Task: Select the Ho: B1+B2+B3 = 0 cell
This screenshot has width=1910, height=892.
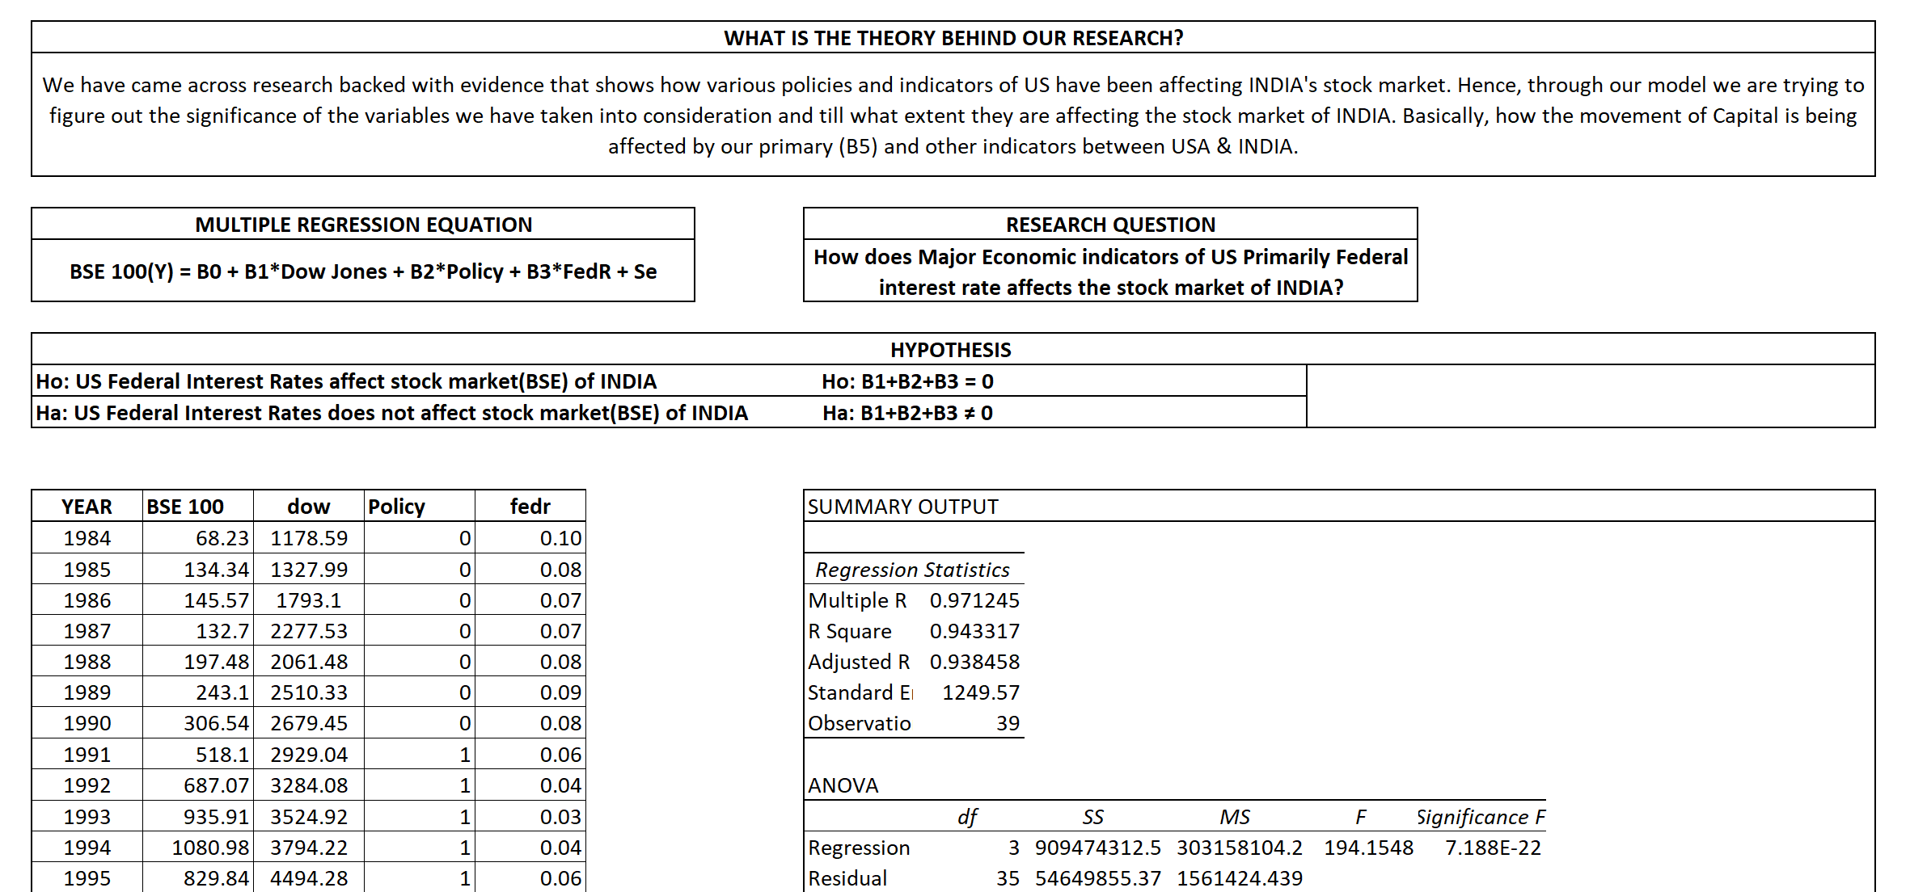Action: click(907, 381)
